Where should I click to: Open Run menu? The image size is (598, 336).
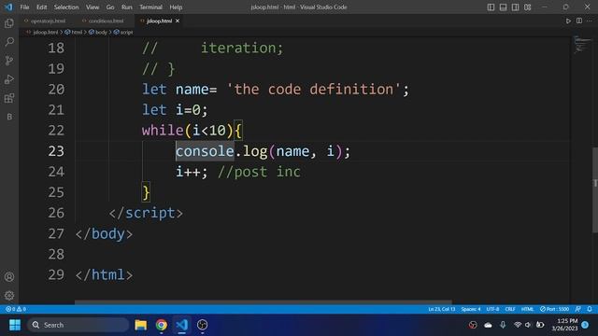[127, 7]
